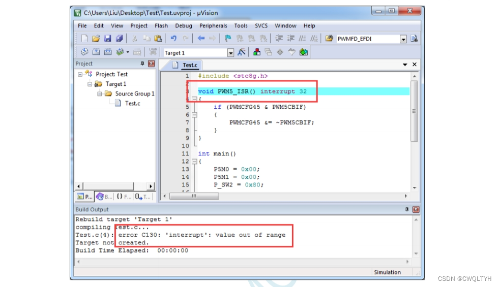The height and width of the screenshot is (287, 499).
Task: Collapse the Source Group 1 node
Action: [x=100, y=94]
